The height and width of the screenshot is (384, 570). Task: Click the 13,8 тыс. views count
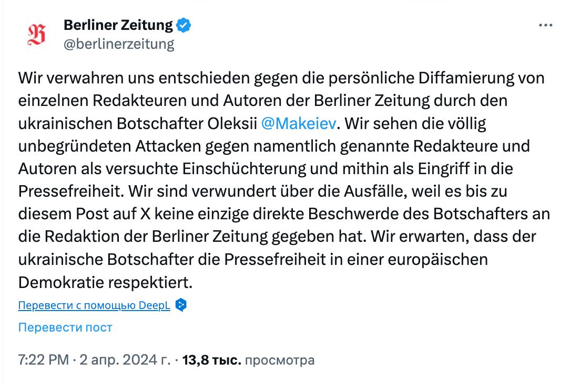click(211, 360)
